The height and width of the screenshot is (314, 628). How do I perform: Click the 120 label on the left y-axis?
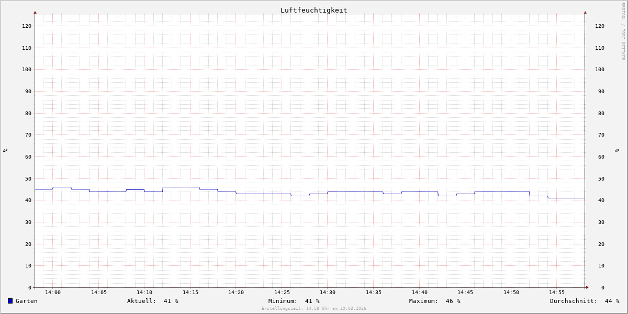[x=27, y=26]
